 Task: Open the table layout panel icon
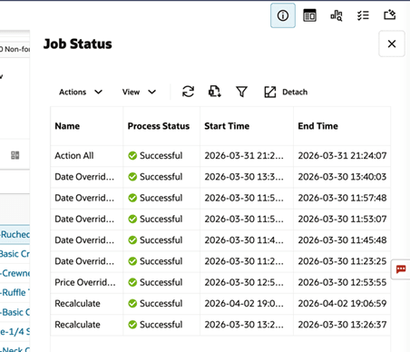tap(309, 15)
